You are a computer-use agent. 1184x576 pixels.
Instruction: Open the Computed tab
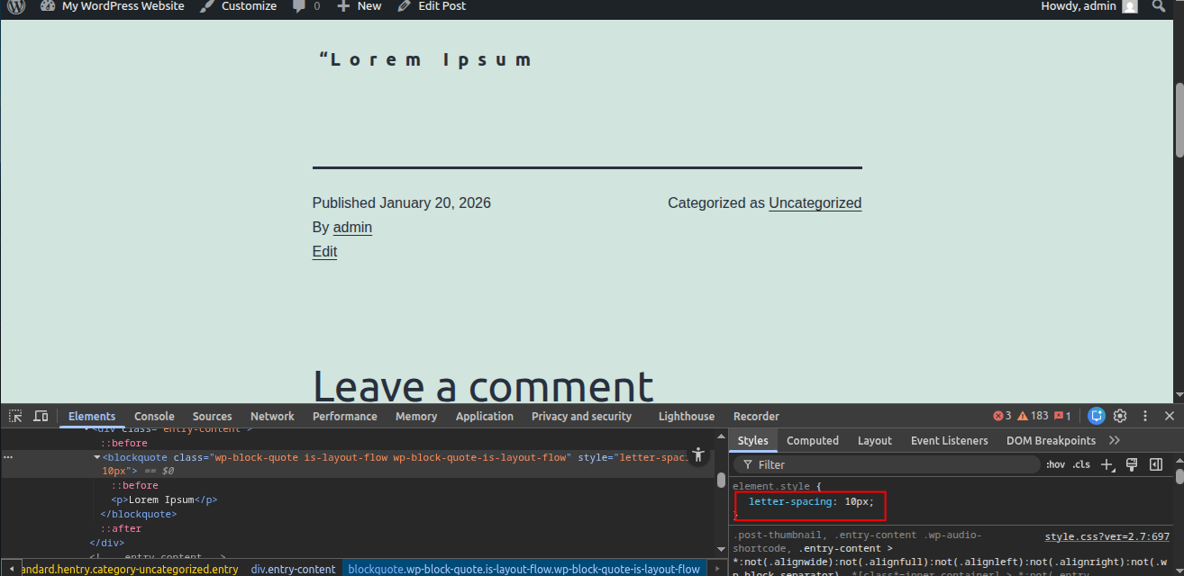pos(812,440)
